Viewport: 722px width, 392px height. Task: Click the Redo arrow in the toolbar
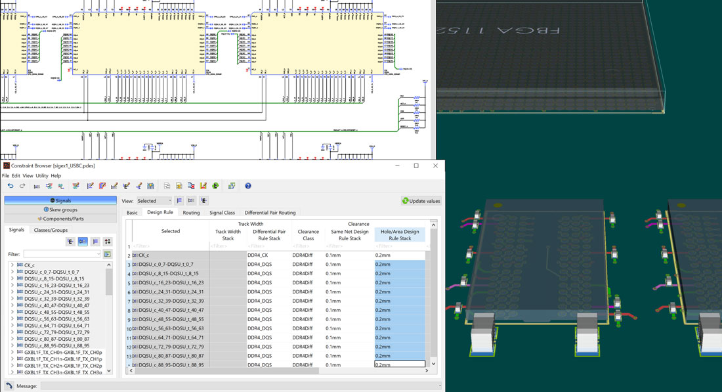22,186
